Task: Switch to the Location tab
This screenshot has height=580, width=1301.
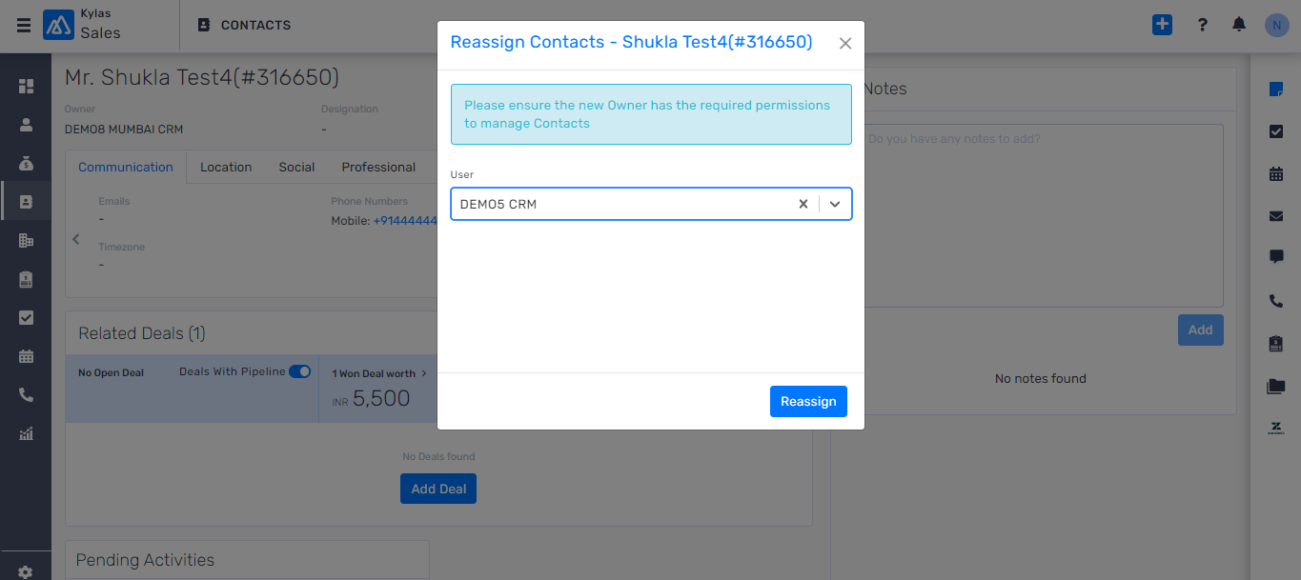Action: click(x=226, y=167)
